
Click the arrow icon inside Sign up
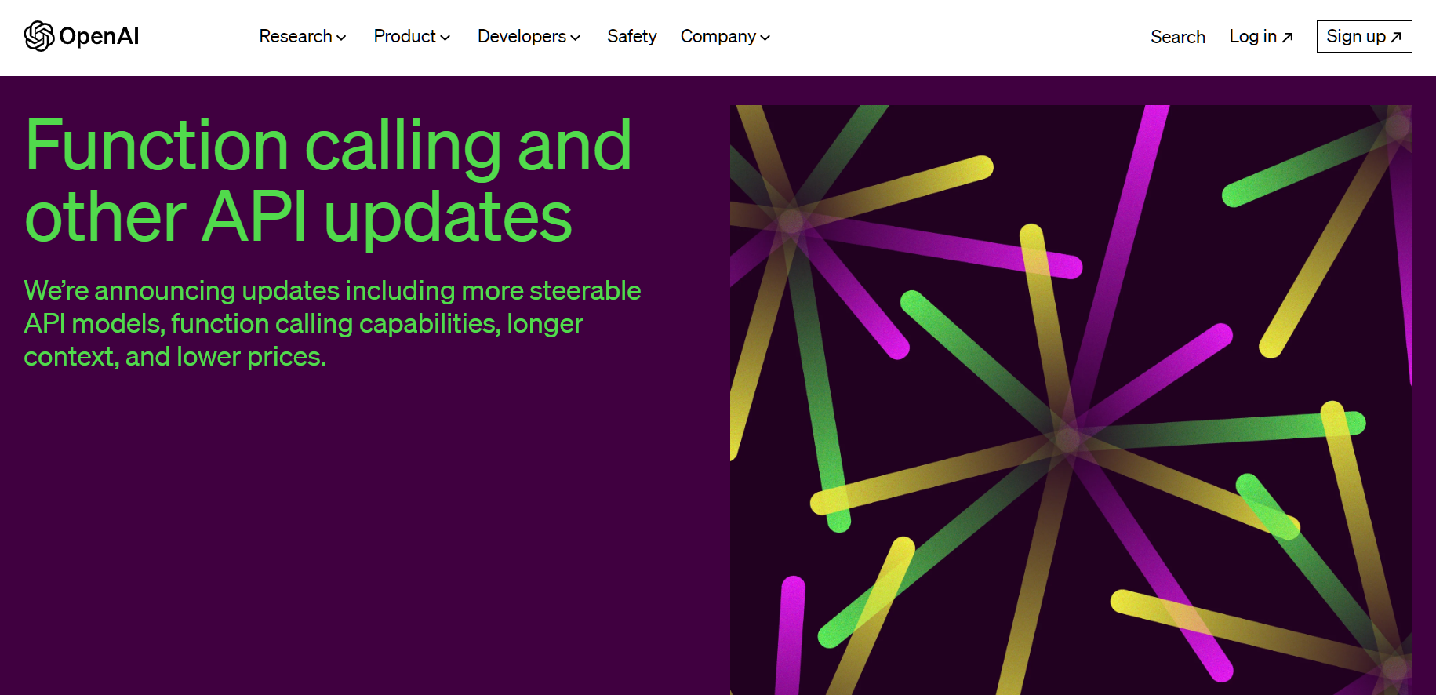click(x=1396, y=37)
